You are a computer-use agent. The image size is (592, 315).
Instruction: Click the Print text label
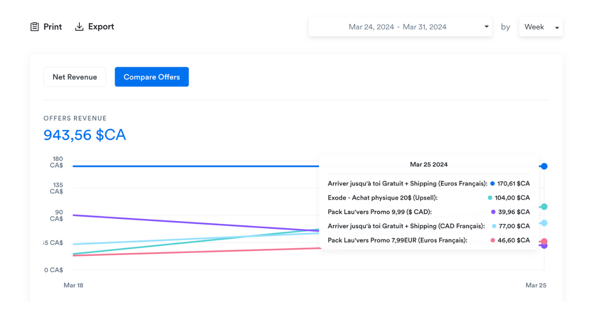53,27
